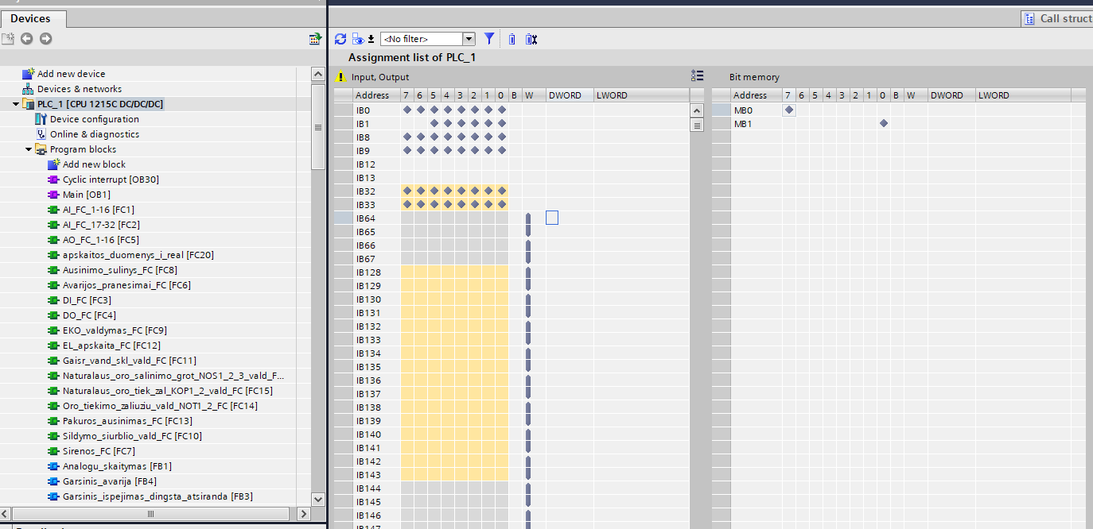Click the back arrow in Devices panel
Viewport: 1093px width, 529px height.
click(x=27, y=39)
